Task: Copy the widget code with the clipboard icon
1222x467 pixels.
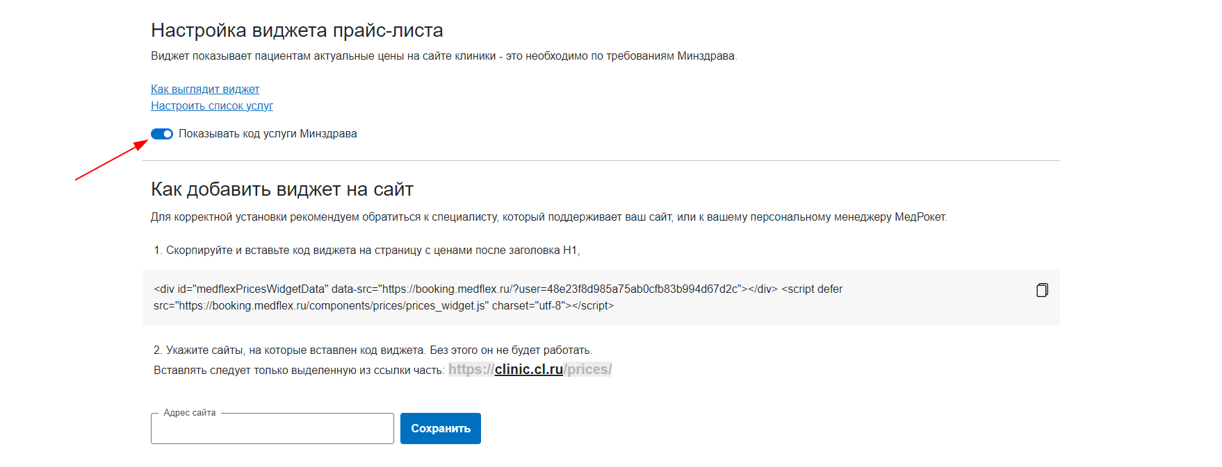Action: [1042, 290]
